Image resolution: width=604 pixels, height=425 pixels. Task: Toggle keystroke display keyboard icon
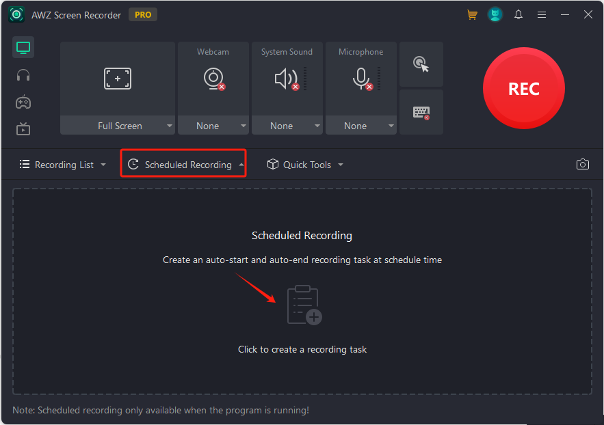click(x=421, y=112)
